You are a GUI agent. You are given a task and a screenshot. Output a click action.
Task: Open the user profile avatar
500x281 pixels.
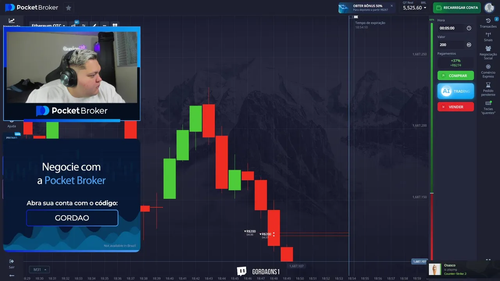click(489, 7)
